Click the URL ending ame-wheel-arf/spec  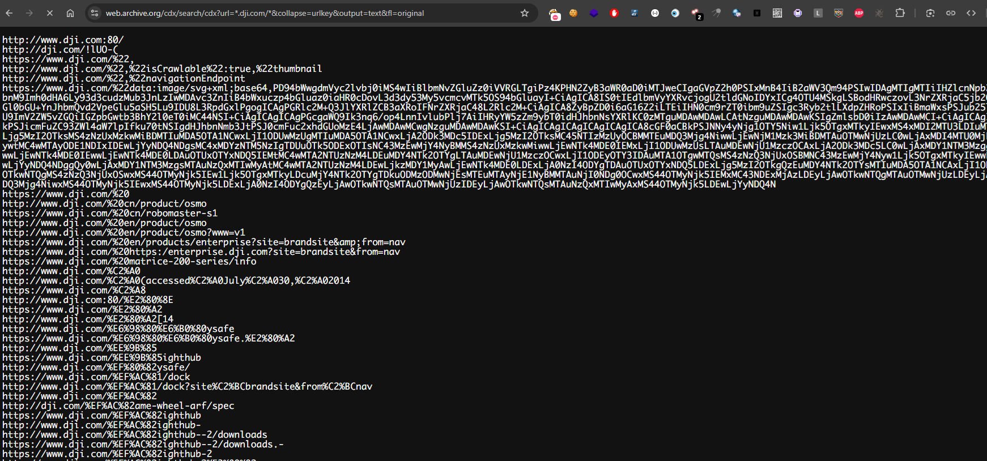click(x=118, y=405)
